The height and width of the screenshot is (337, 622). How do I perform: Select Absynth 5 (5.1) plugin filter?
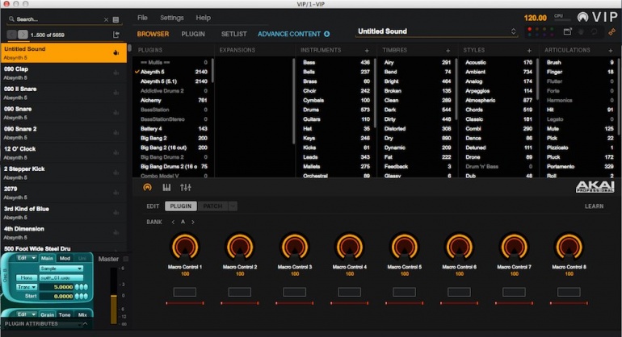click(x=174, y=81)
